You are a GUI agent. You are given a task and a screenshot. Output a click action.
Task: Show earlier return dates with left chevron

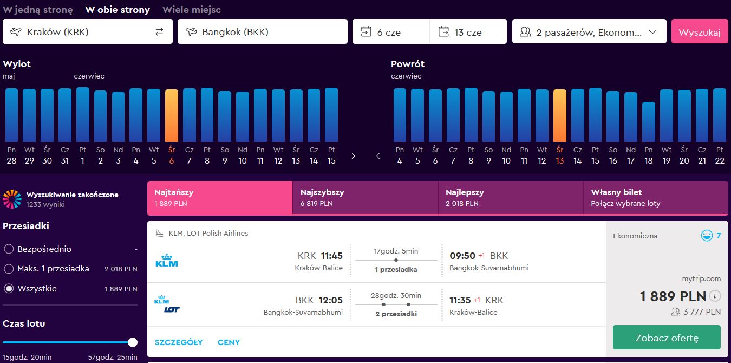click(x=378, y=156)
